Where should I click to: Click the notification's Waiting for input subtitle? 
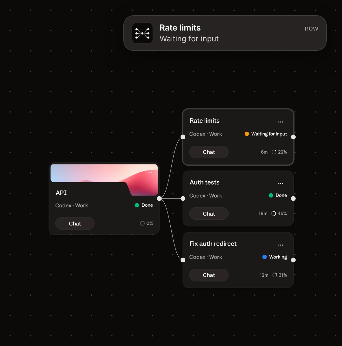click(189, 39)
